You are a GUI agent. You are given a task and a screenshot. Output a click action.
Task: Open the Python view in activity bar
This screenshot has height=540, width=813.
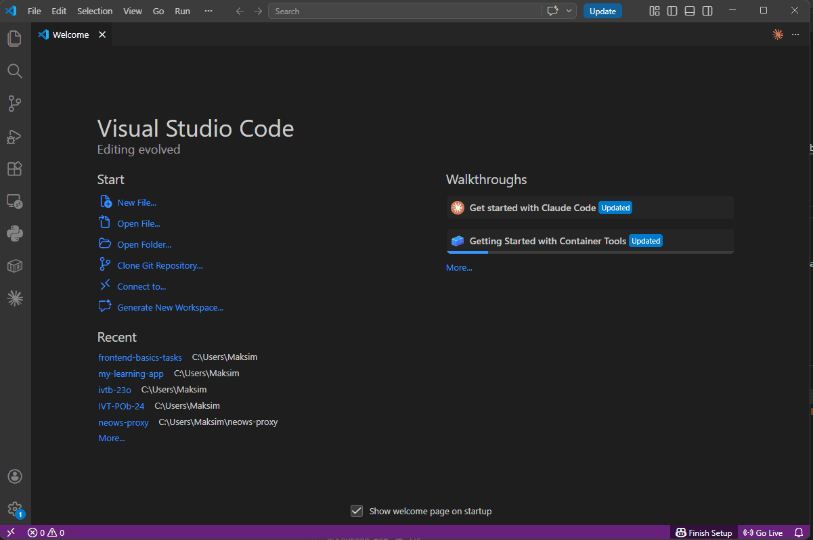point(15,233)
